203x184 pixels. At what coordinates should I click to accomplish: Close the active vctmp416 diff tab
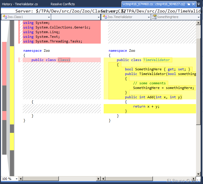point(193,4)
